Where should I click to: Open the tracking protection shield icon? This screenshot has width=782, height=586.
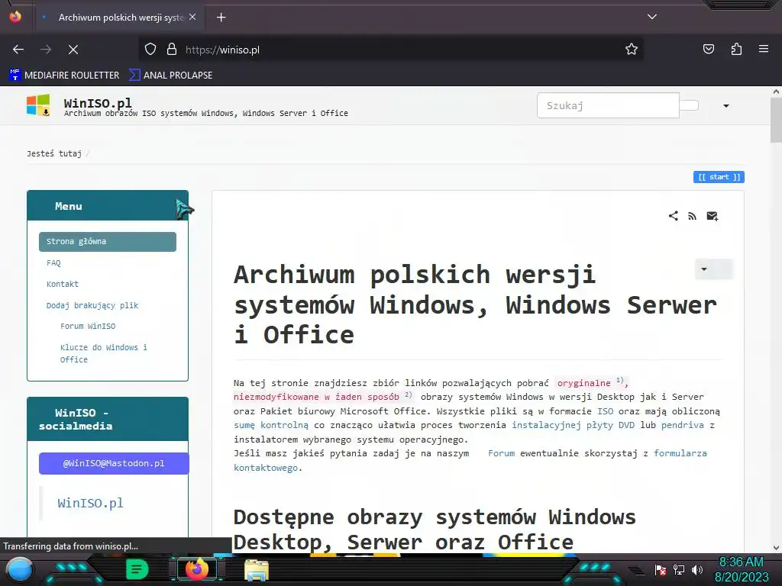[x=150, y=50]
